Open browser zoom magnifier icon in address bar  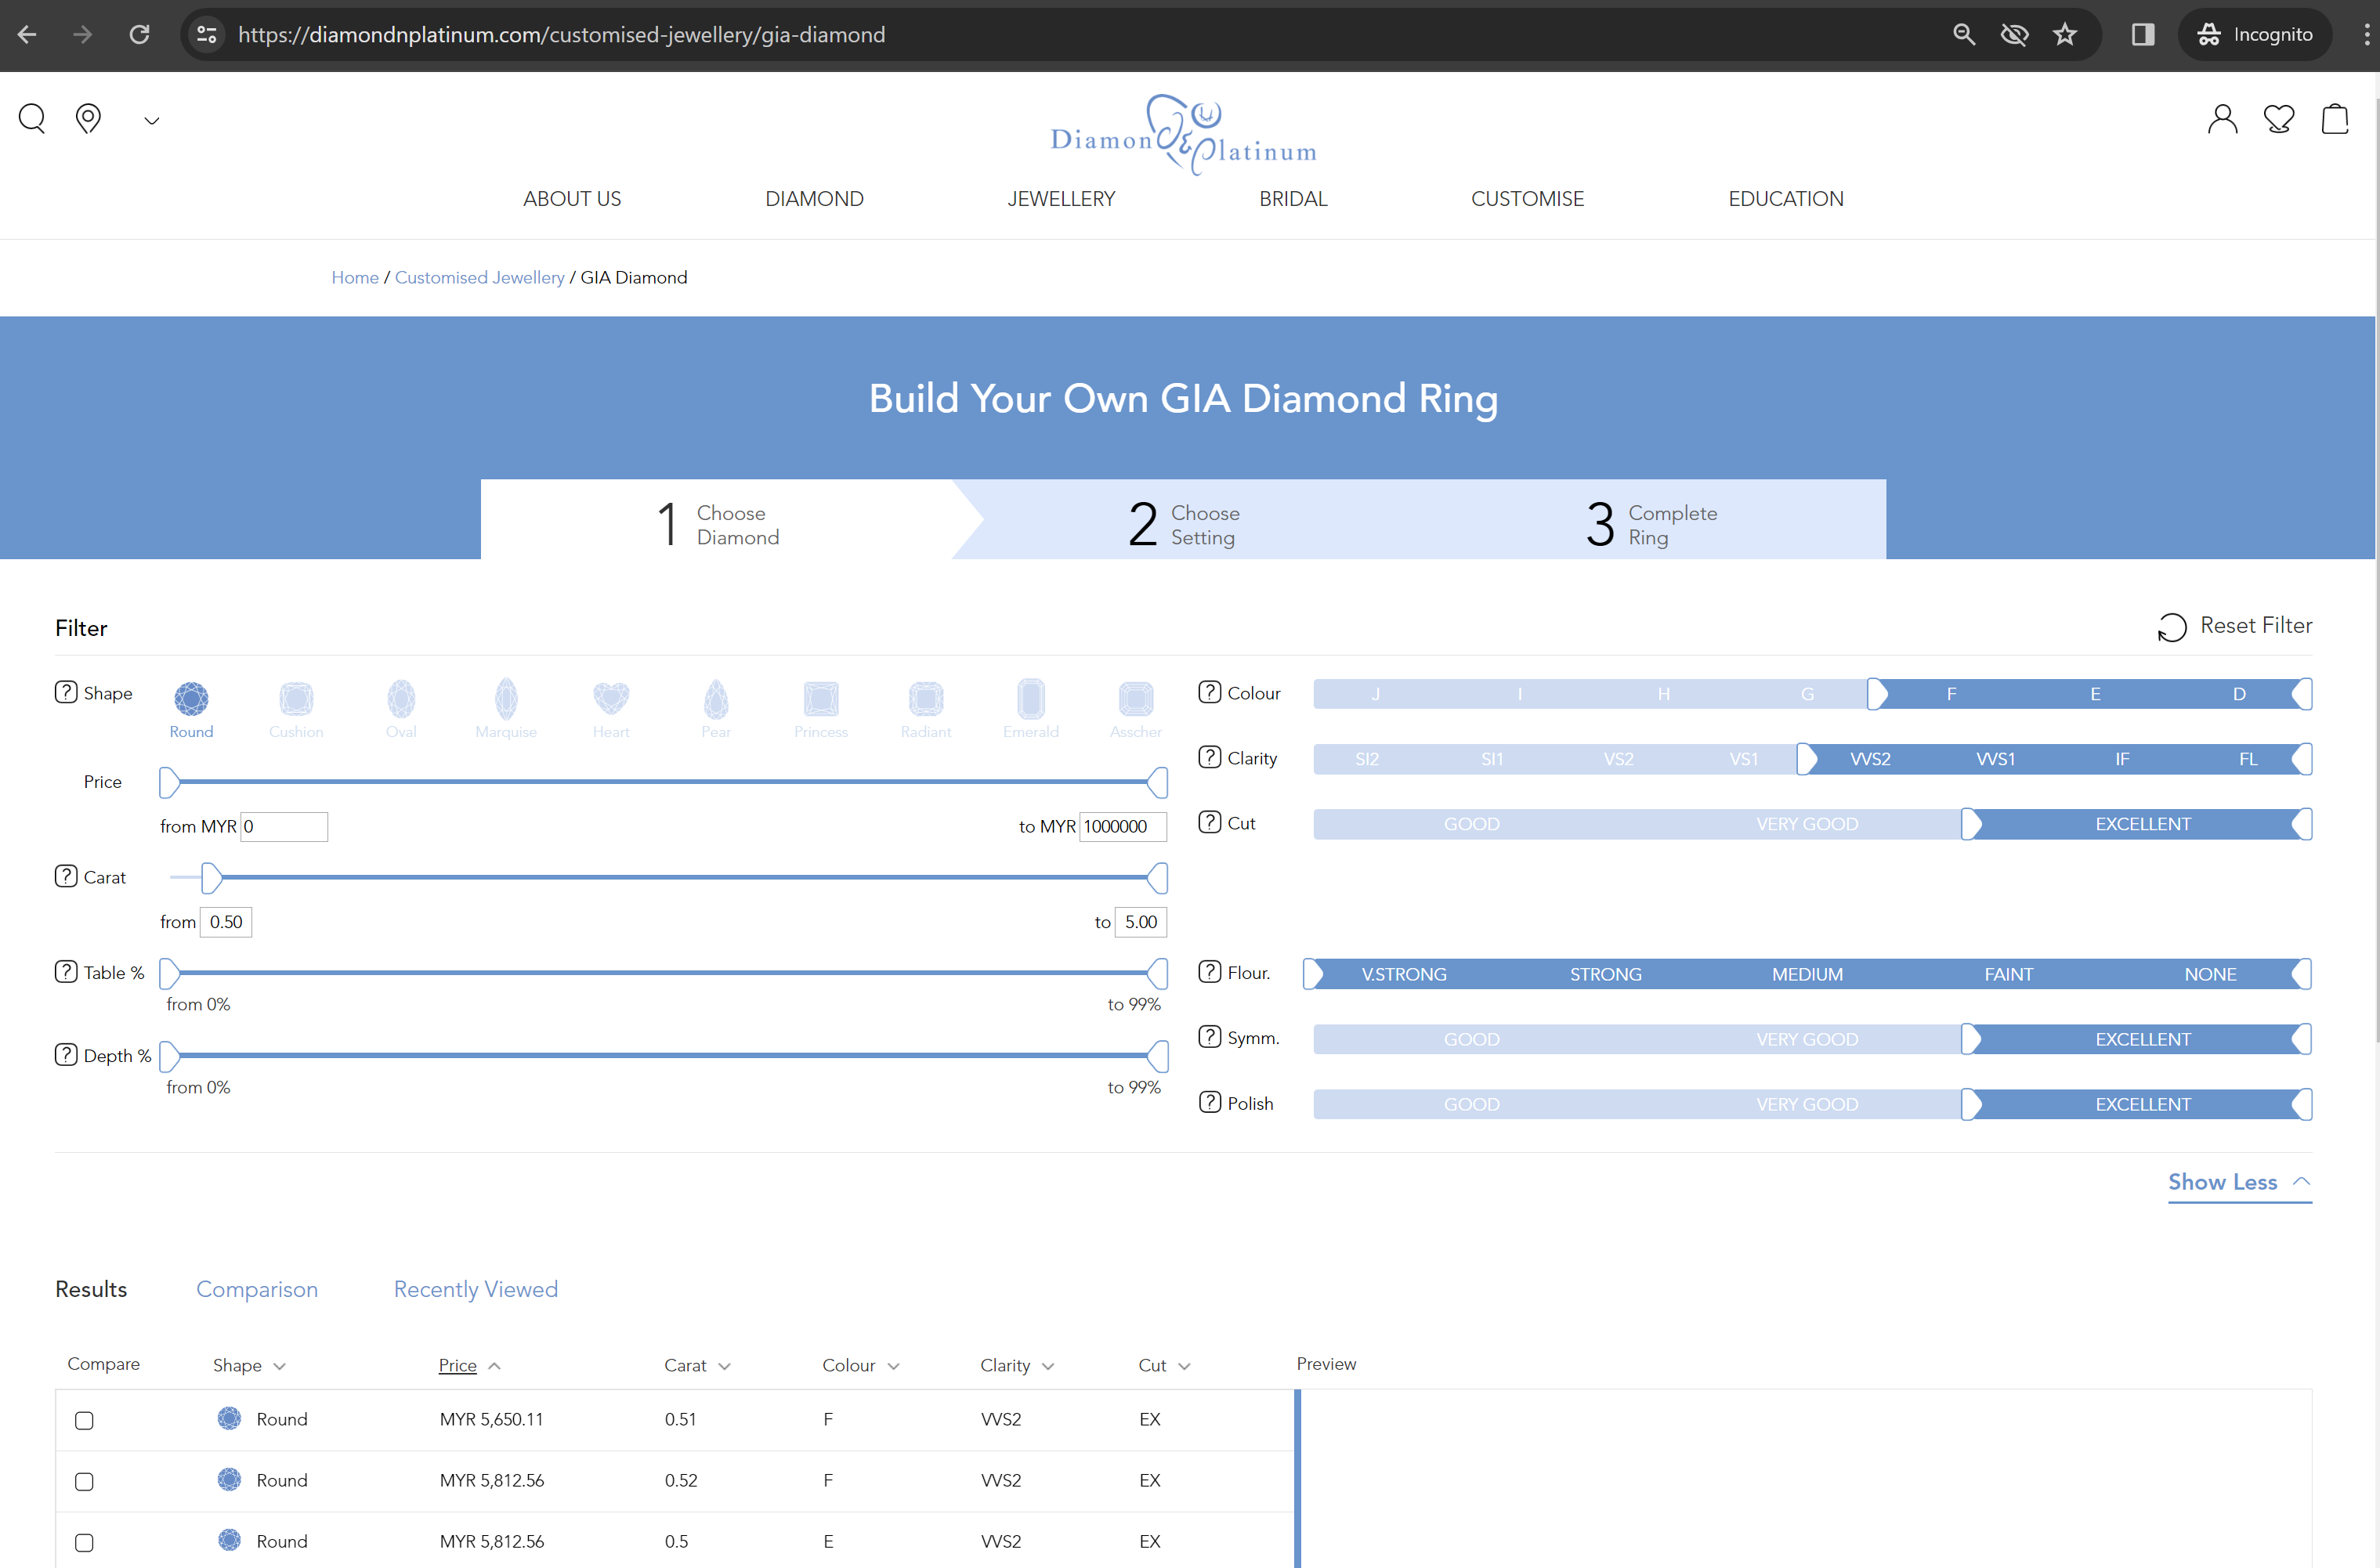coord(1964,35)
